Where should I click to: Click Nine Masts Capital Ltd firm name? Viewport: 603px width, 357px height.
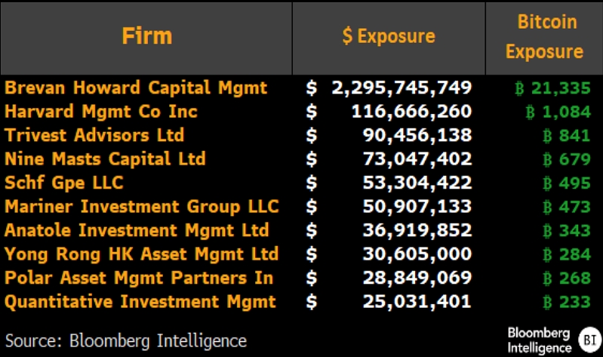tap(105, 159)
